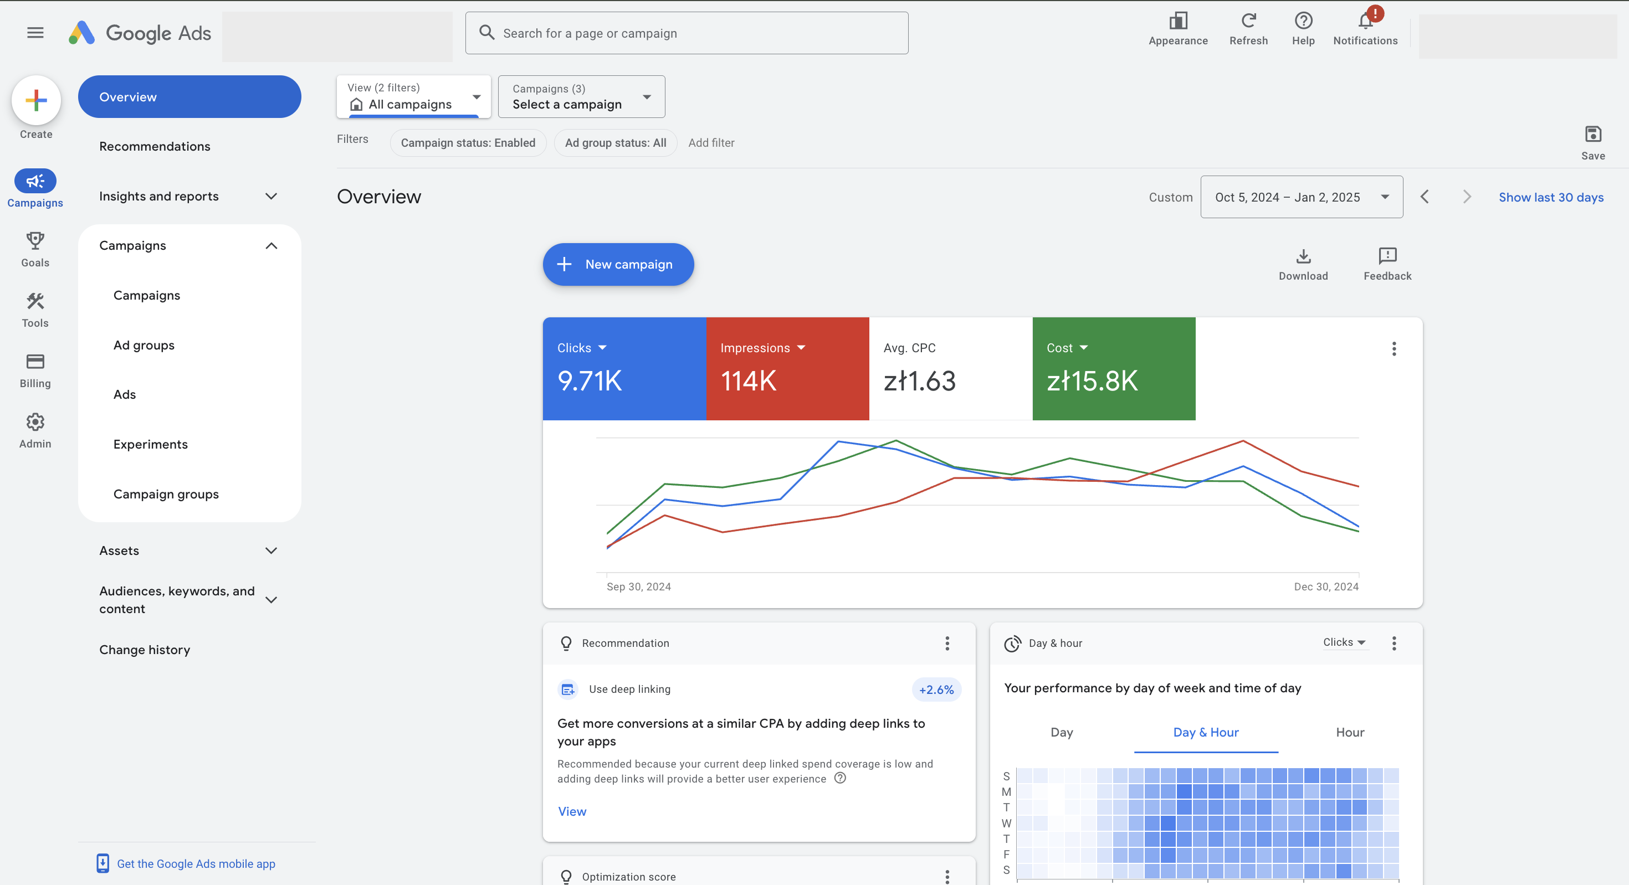Open scorecard three-dot options menu
The width and height of the screenshot is (1629, 885).
click(1394, 349)
